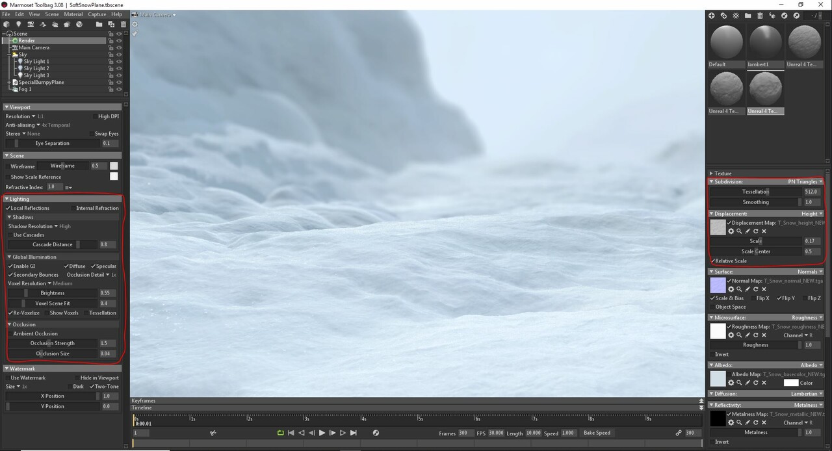Enable Ambient Occlusion checkbox
Viewport: 832px width, 451px height.
10,333
